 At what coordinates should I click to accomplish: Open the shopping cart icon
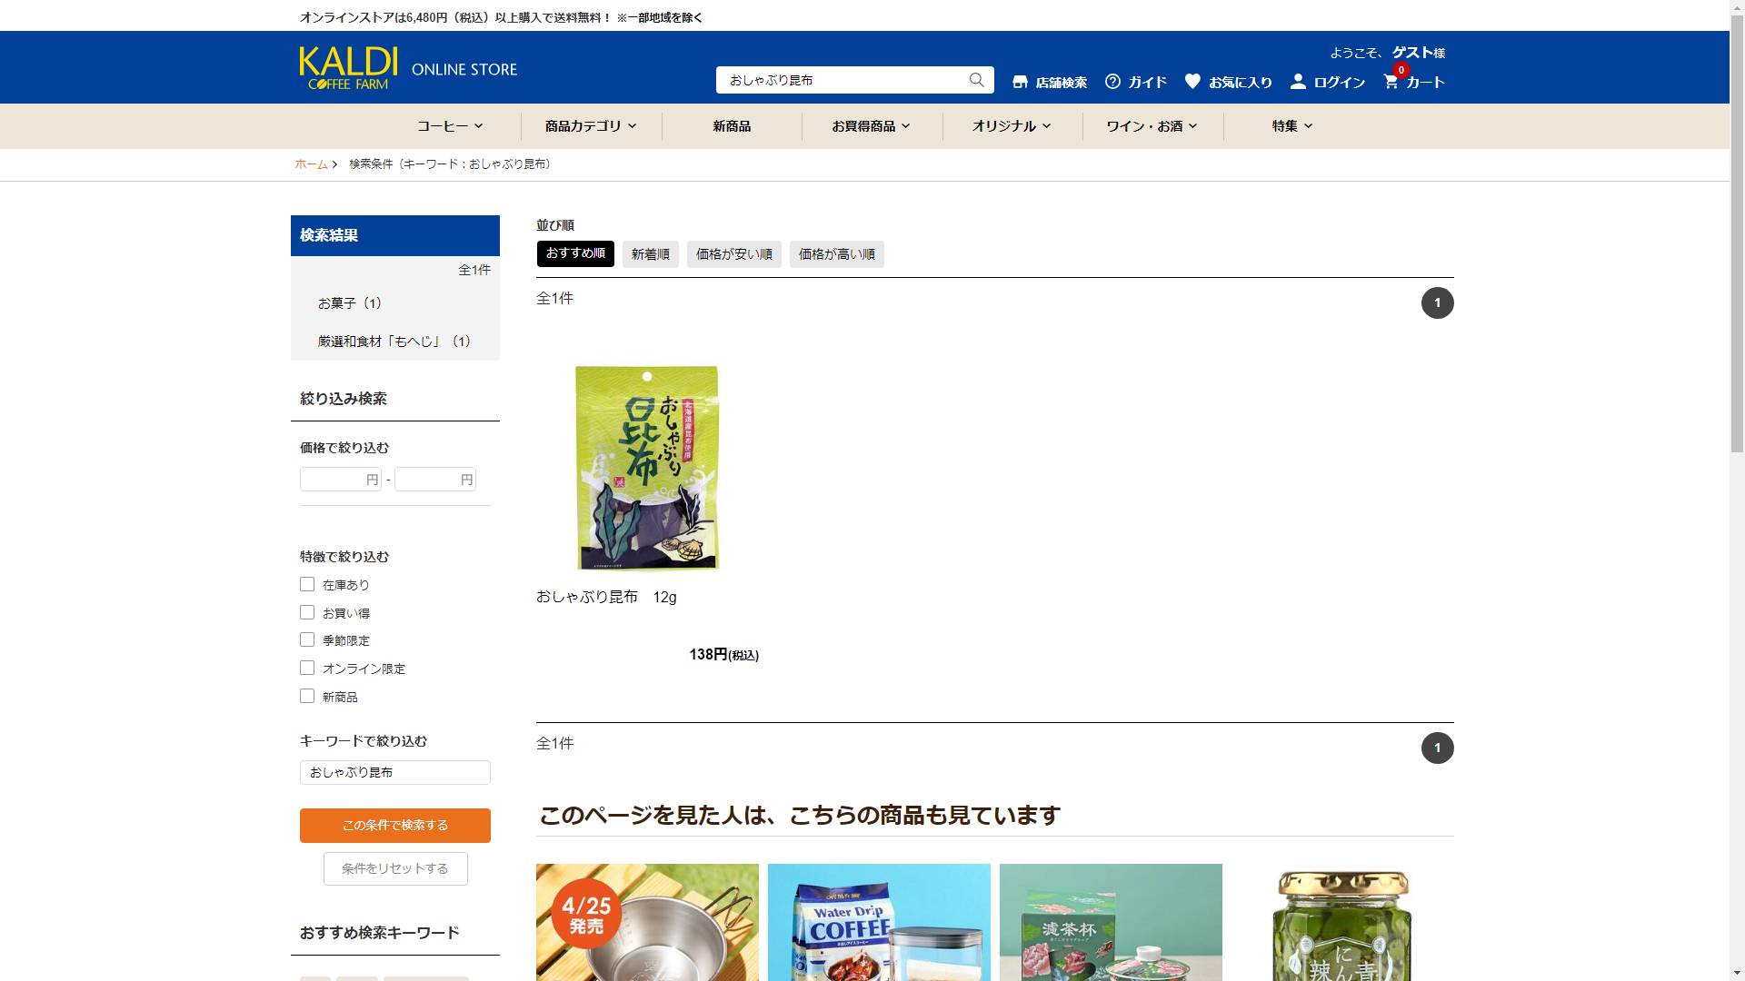click(x=1391, y=82)
